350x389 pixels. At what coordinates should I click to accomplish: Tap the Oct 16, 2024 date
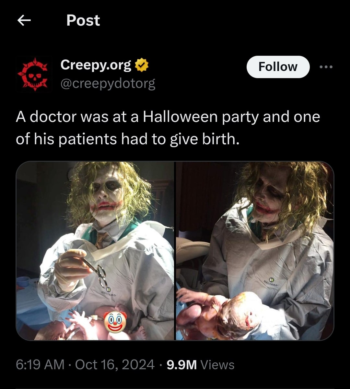(x=115, y=365)
